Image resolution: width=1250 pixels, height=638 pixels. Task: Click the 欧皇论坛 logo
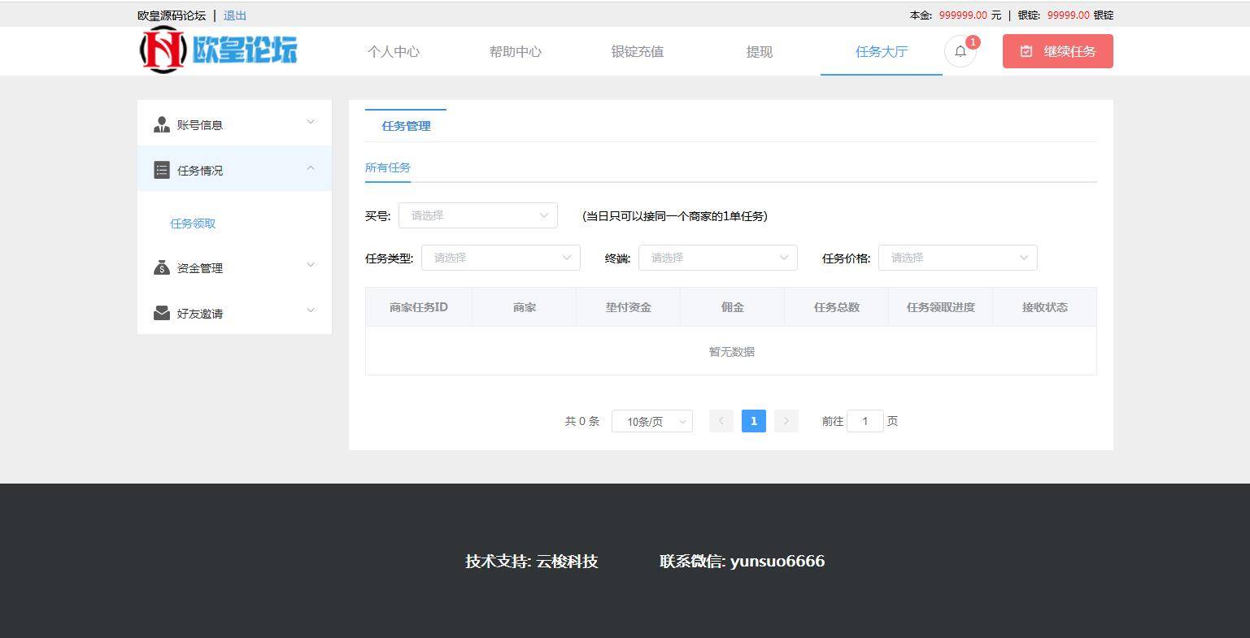216,50
